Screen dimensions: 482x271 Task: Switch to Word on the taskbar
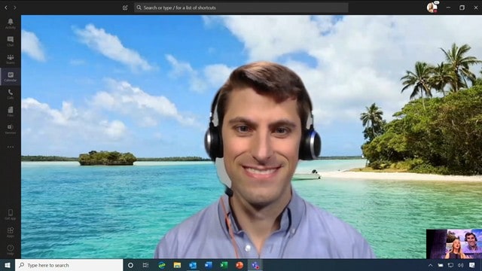tap(209, 265)
